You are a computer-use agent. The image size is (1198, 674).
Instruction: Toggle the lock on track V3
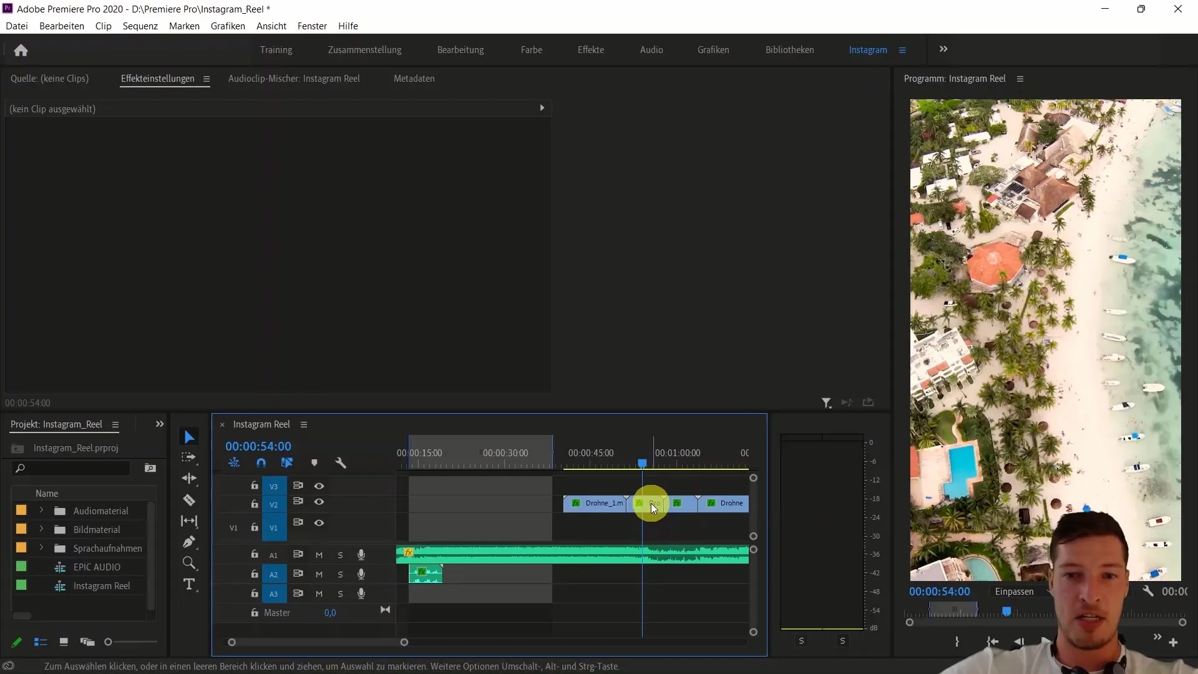pos(255,486)
